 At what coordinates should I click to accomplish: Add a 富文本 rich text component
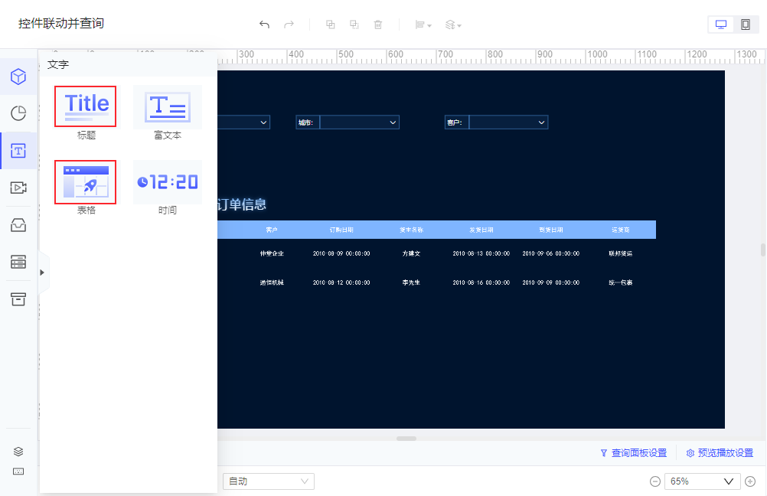pyautogui.click(x=168, y=106)
